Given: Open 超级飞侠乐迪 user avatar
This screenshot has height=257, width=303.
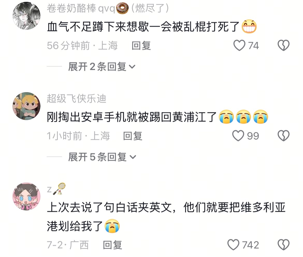Looking at the screenshot, I should [x=26, y=106].
